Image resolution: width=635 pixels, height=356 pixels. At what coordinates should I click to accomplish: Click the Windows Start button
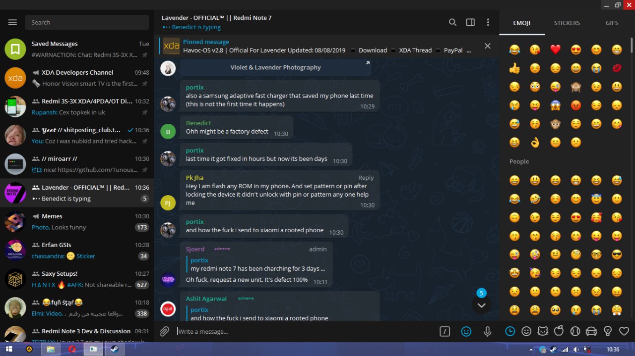(9, 349)
